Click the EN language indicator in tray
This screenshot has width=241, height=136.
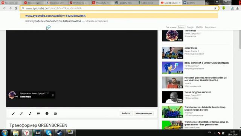pyautogui.click(x=210, y=133)
